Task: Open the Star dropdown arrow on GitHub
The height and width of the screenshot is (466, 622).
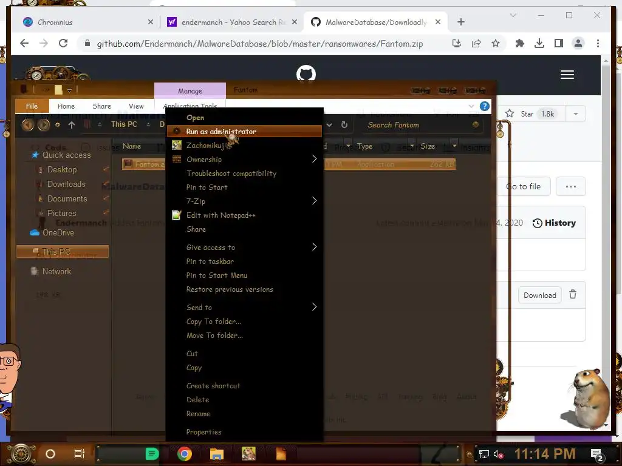Action: point(576,114)
